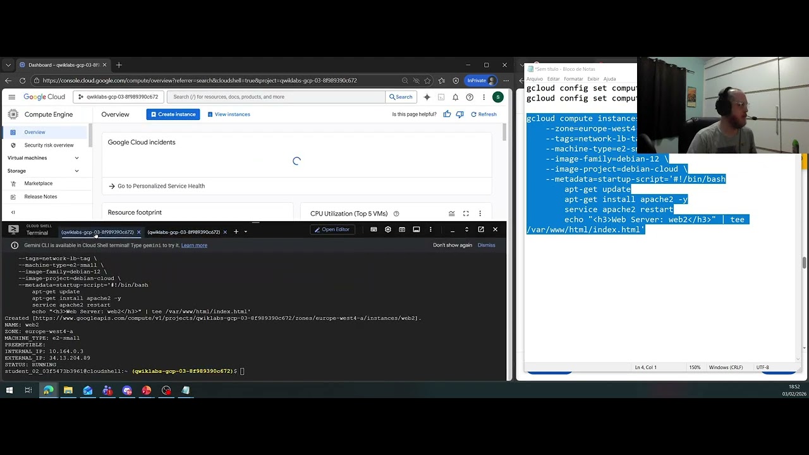Open File Explorer from taskbar
Viewport: 809px width, 455px height.
(68, 391)
